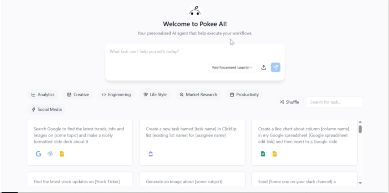Click the Google Sheets icon on chart card
The width and height of the screenshot is (389, 193).
pos(263,154)
